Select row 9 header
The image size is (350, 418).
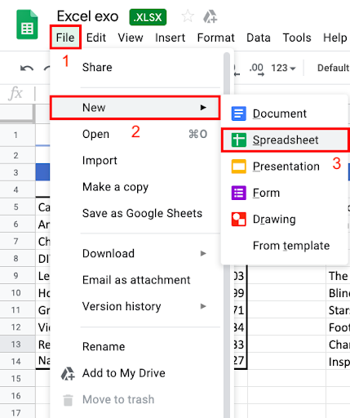click(x=17, y=276)
